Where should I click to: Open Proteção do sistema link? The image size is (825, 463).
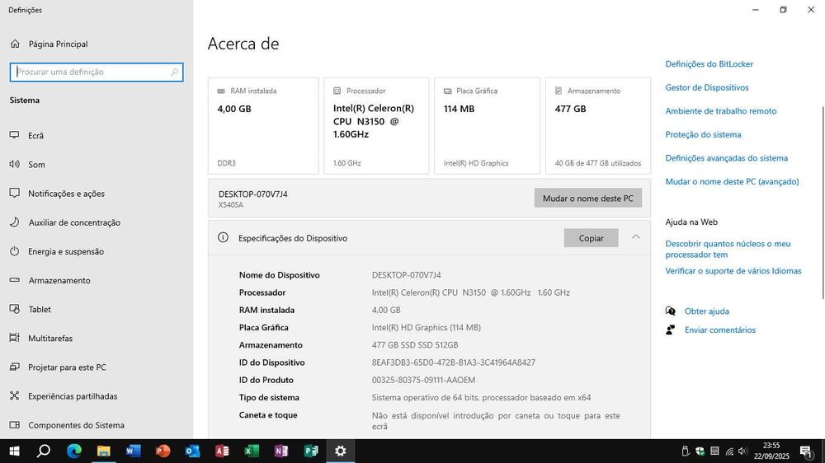tap(703, 134)
